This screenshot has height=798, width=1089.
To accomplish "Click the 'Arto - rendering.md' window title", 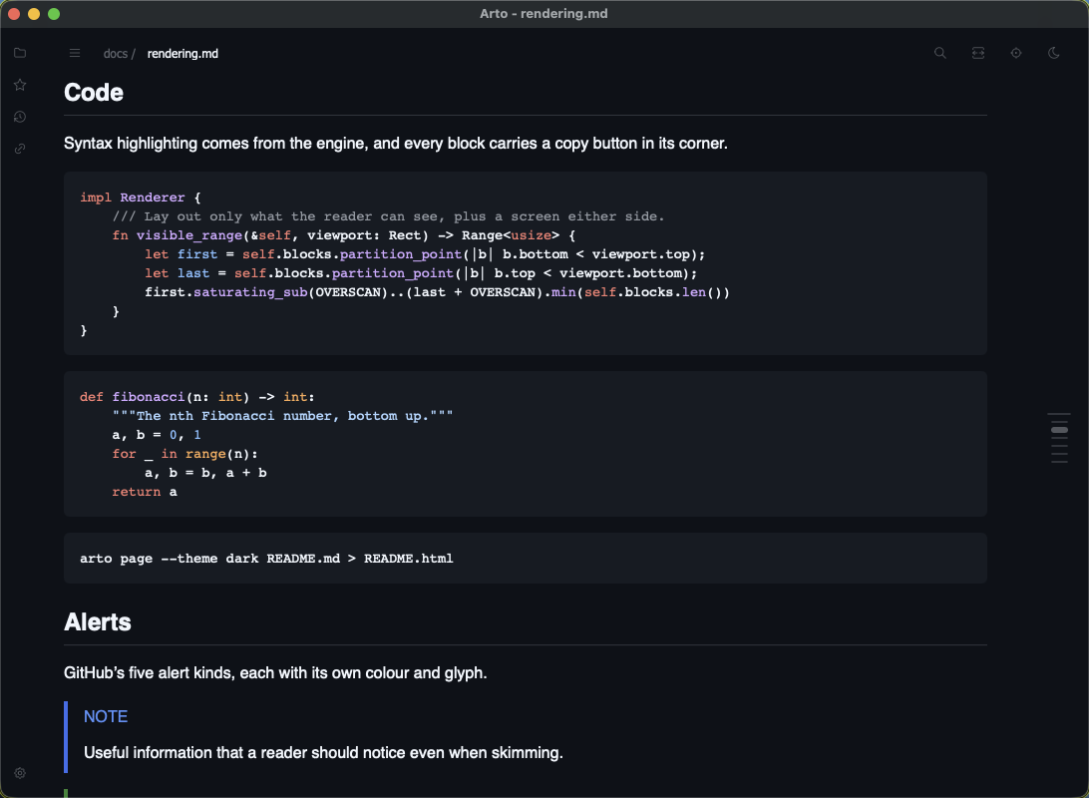I will pos(544,14).
